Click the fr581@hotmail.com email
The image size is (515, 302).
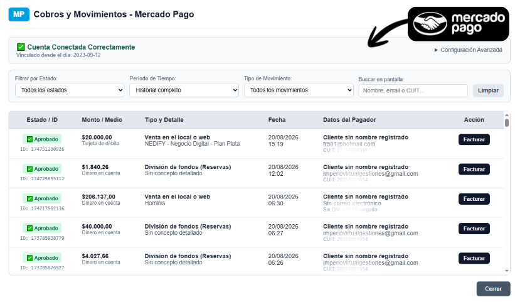coord(349,144)
